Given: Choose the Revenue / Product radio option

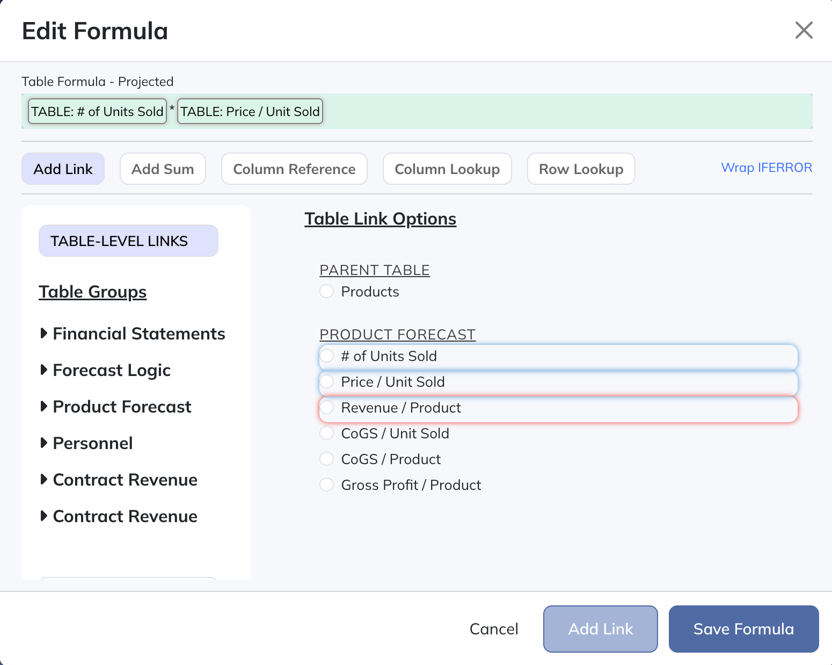Looking at the screenshot, I should pyautogui.click(x=327, y=408).
